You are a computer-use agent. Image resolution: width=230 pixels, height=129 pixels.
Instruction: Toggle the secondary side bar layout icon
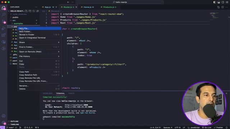(x=223, y=2)
